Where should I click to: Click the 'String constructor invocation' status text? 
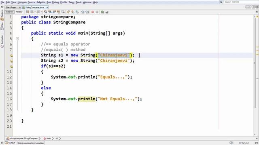tap(31, 143)
